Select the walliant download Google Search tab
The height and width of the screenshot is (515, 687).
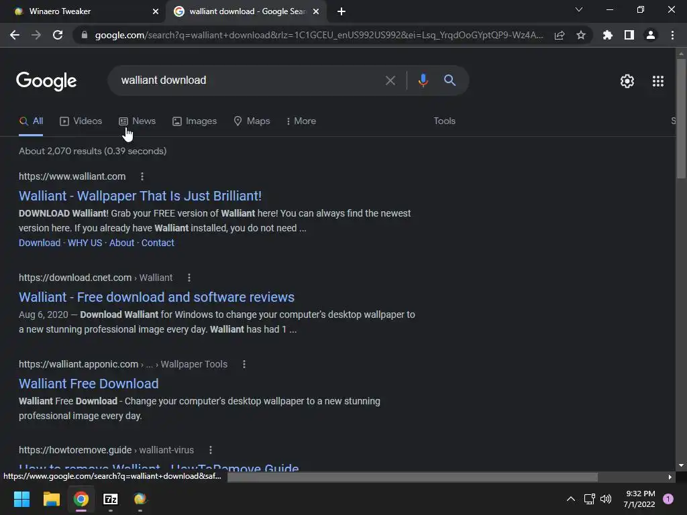coord(247,11)
